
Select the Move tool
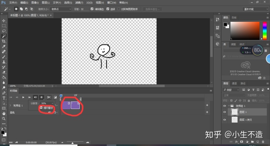4,21
